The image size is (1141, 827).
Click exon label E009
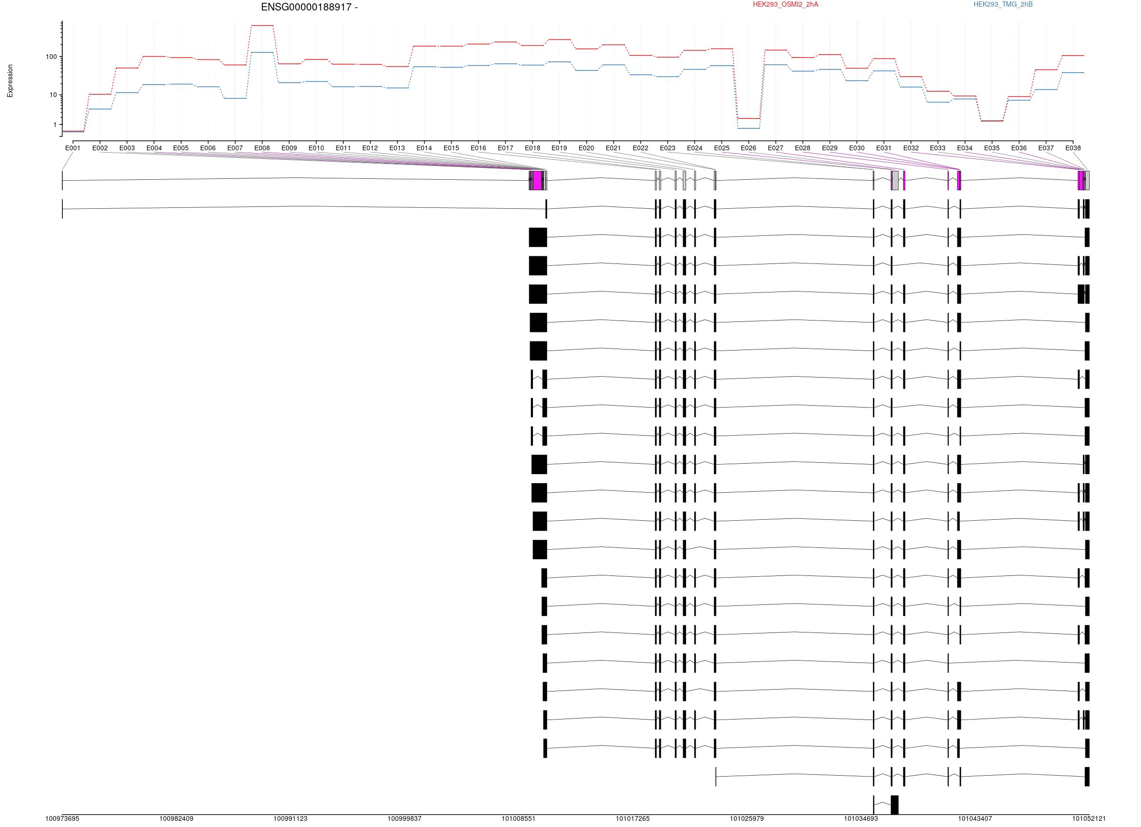(289, 148)
